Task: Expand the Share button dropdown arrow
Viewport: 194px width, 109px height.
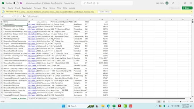Action: coord(191,8)
